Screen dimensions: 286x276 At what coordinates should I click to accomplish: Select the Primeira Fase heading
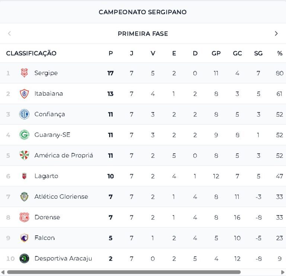click(x=143, y=33)
